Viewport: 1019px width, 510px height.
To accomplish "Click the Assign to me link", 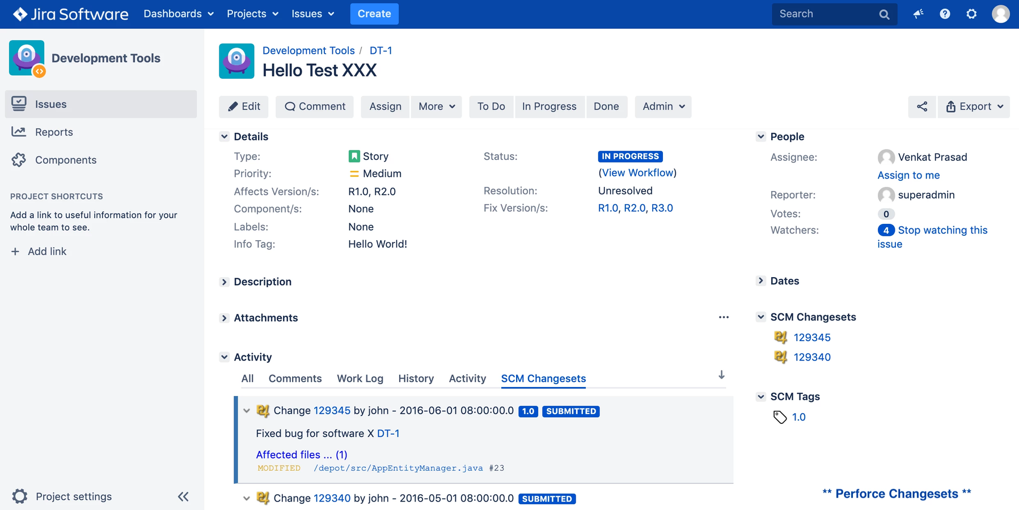I will coord(908,175).
